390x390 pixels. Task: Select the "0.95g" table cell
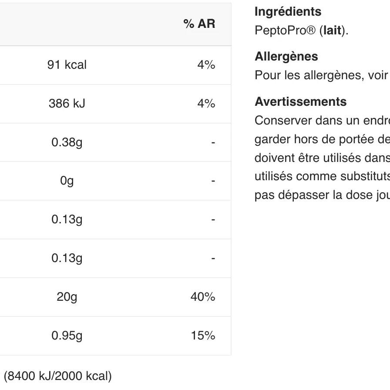coord(67,336)
